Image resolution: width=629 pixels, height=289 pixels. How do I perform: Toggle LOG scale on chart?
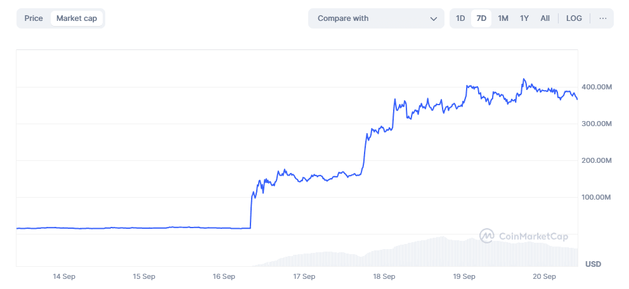pyautogui.click(x=574, y=18)
